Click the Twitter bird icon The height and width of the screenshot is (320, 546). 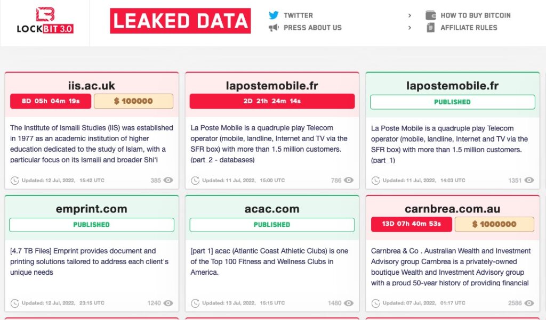(274, 15)
